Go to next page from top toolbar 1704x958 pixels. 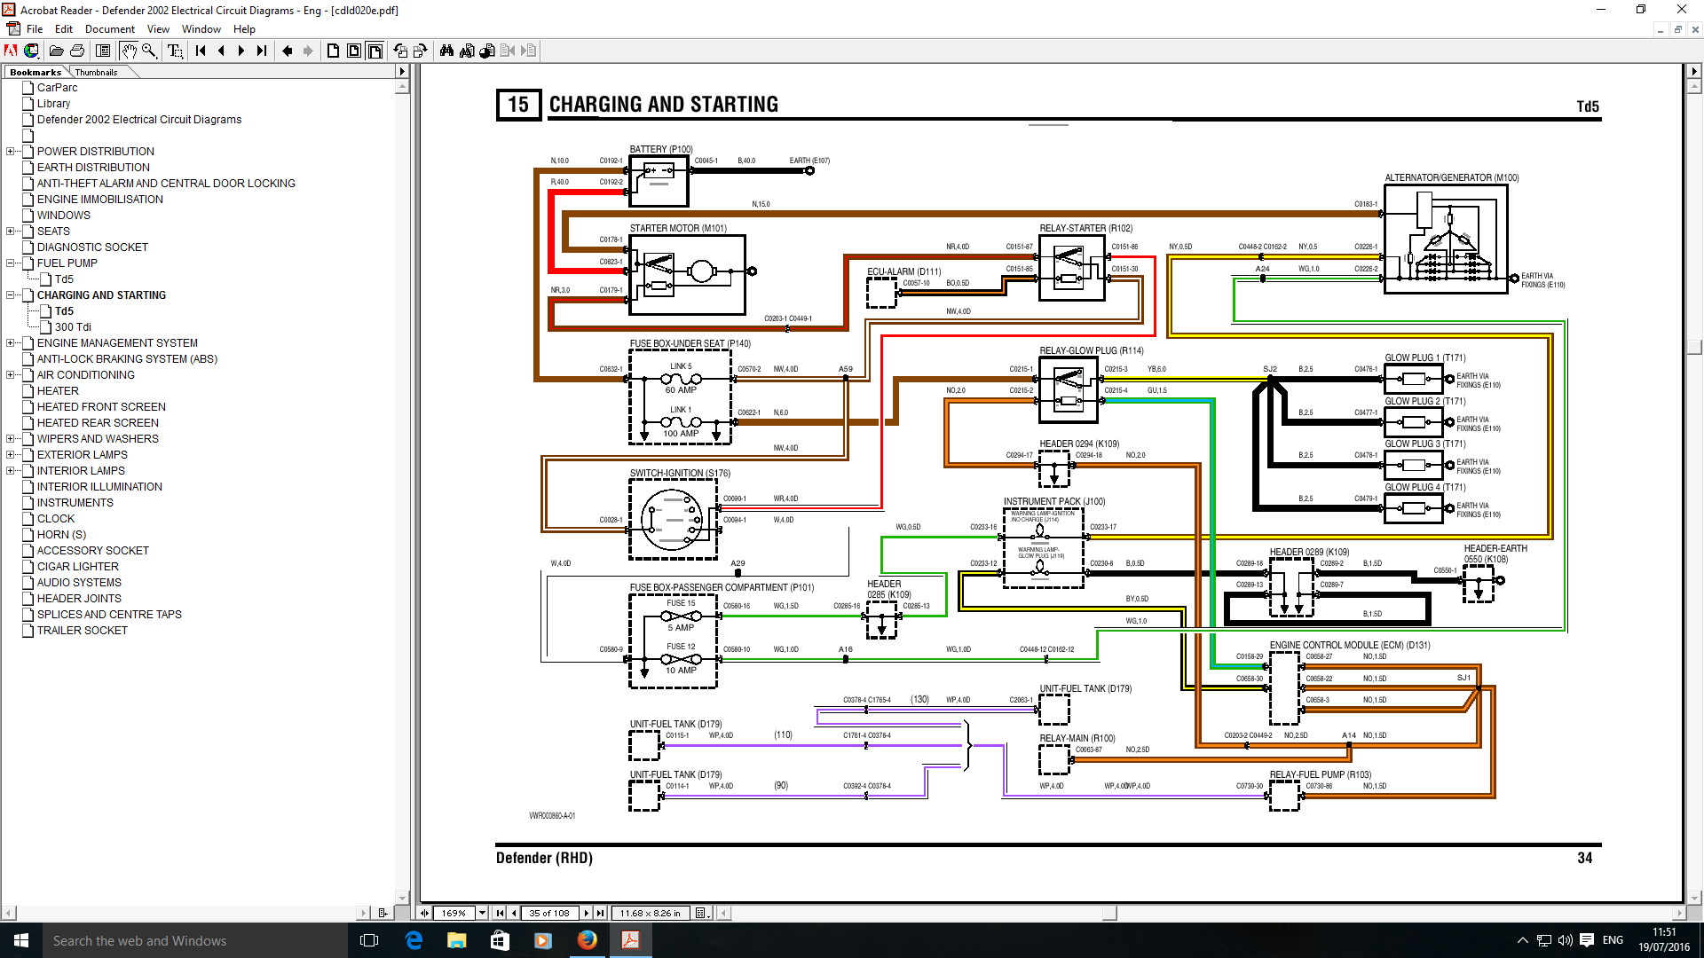tap(241, 51)
